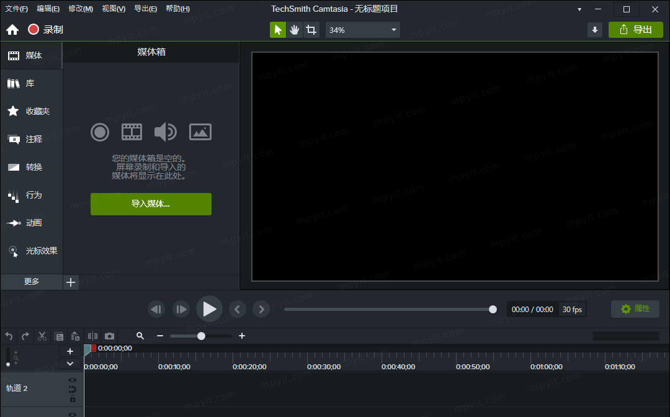Open the 视图(V) menu
This screenshot has height=417, width=670.
(114, 9)
